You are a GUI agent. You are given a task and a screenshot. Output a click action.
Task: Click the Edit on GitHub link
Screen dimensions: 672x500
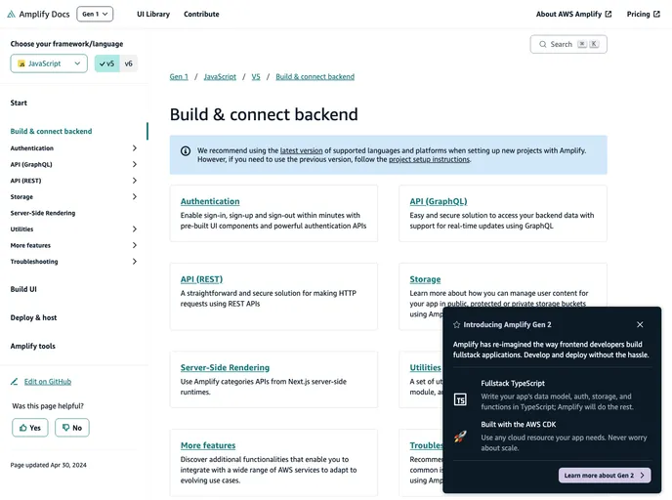(x=48, y=381)
